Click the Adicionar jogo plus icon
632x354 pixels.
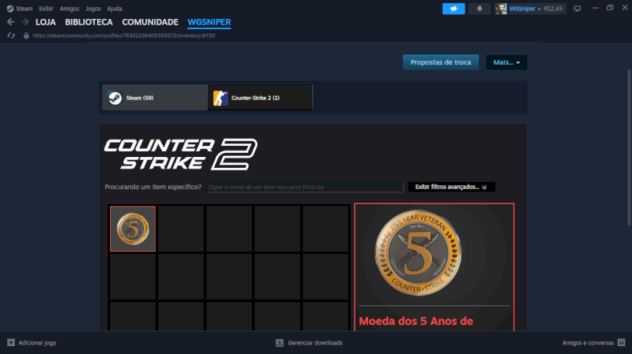coord(11,343)
